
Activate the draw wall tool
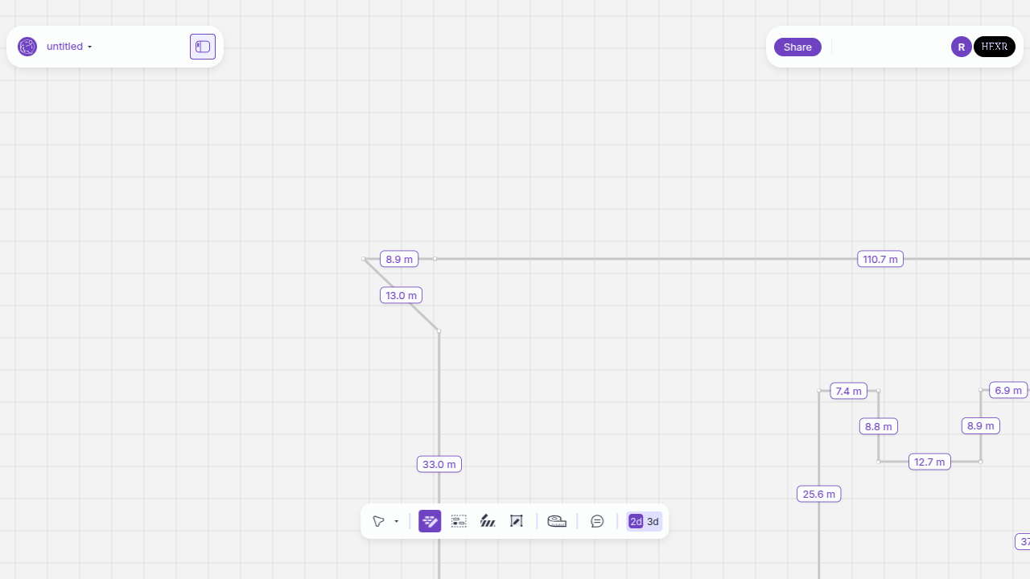[x=430, y=521]
